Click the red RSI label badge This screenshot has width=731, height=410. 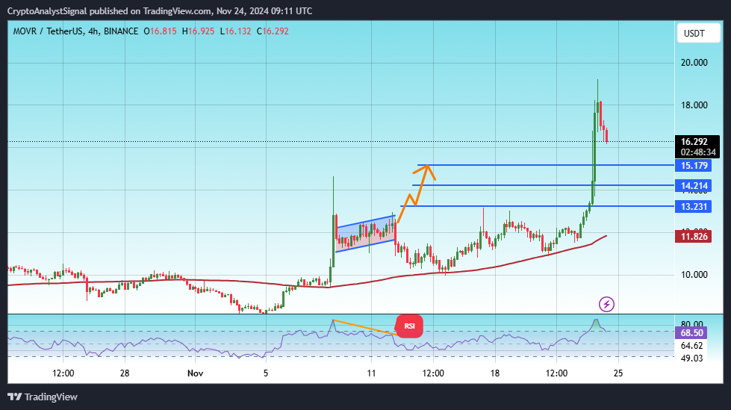409,326
